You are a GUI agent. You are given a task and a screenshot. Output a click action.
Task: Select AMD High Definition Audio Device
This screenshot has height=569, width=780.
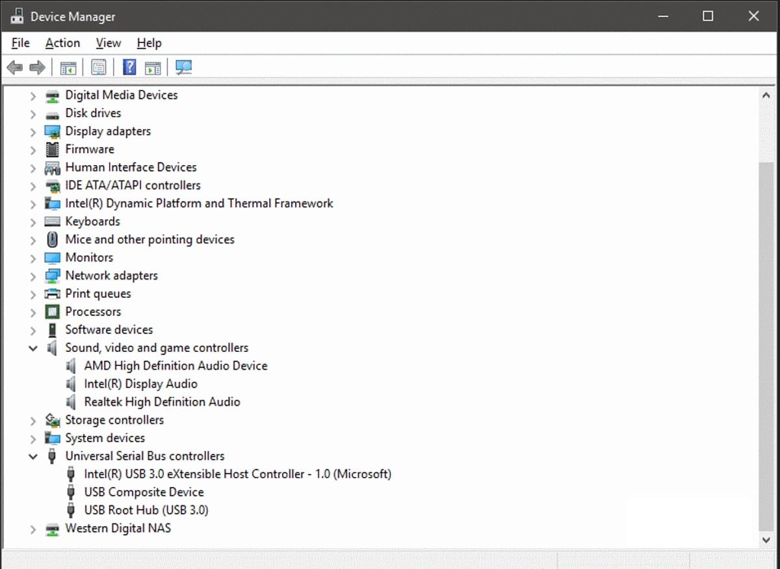[175, 366]
